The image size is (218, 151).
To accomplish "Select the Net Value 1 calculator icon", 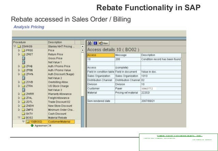I will point(24,62).
